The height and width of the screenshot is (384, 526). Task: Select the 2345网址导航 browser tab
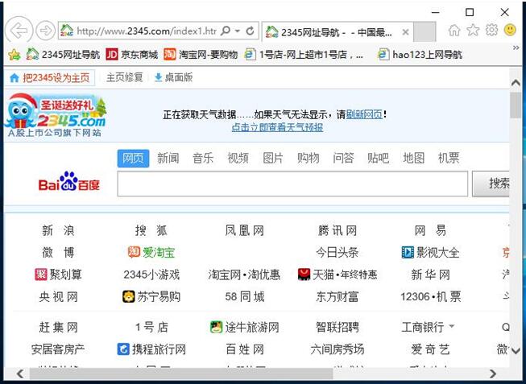click(337, 32)
